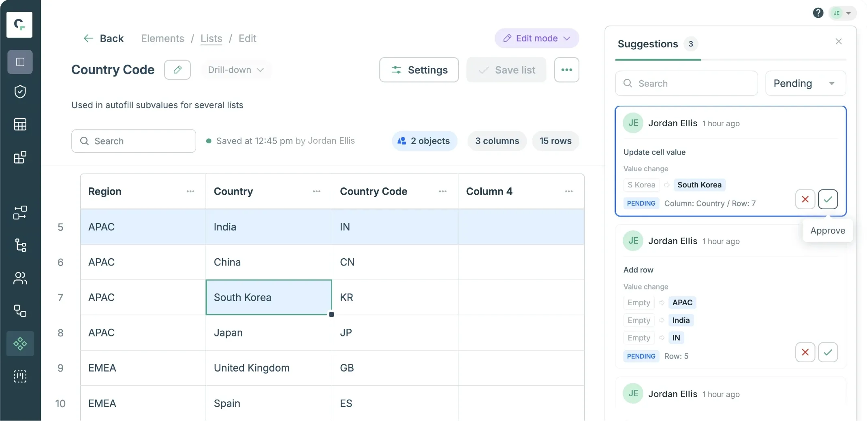This screenshot has height=421, width=867.
Task: Go Back using the arrow link
Action: (103, 38)
